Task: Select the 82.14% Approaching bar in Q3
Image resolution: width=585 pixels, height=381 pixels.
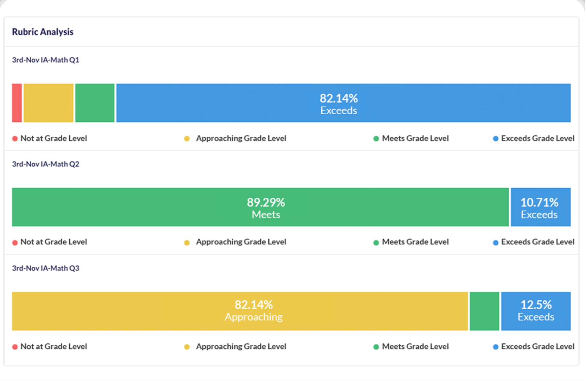Action: [x=240, y=311]
